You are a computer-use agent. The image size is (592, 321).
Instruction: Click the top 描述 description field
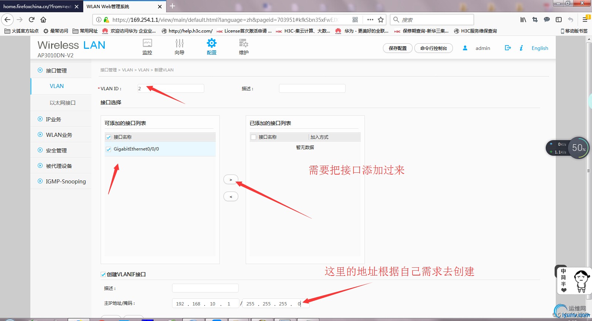click(x=312, y=88)
